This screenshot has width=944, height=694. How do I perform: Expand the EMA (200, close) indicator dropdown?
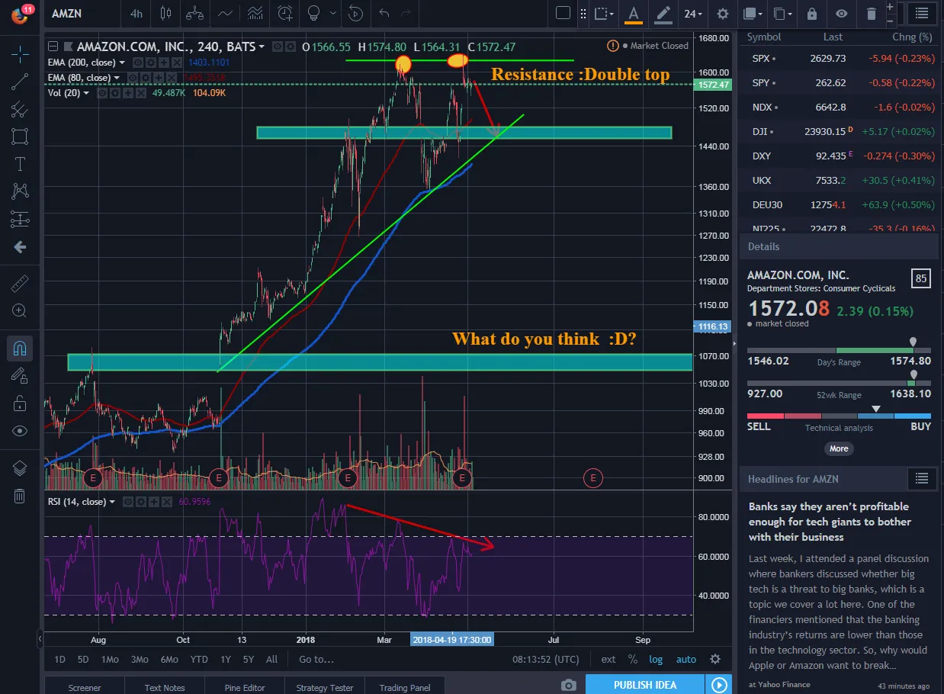coord(122,63)
